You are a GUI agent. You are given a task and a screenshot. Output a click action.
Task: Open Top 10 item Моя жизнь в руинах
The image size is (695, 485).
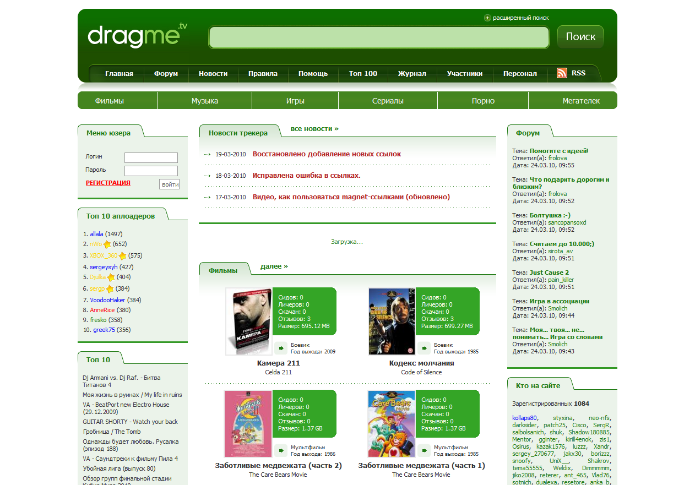132,395
